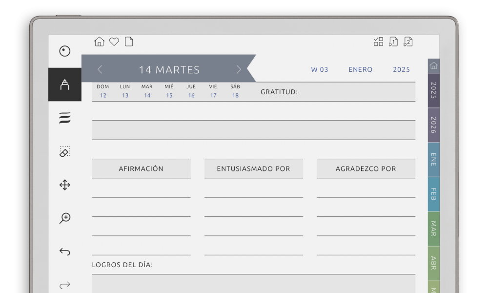Jump to Tuesday 14 in week strip
488x293 pixels.
[x=147, y=95]
